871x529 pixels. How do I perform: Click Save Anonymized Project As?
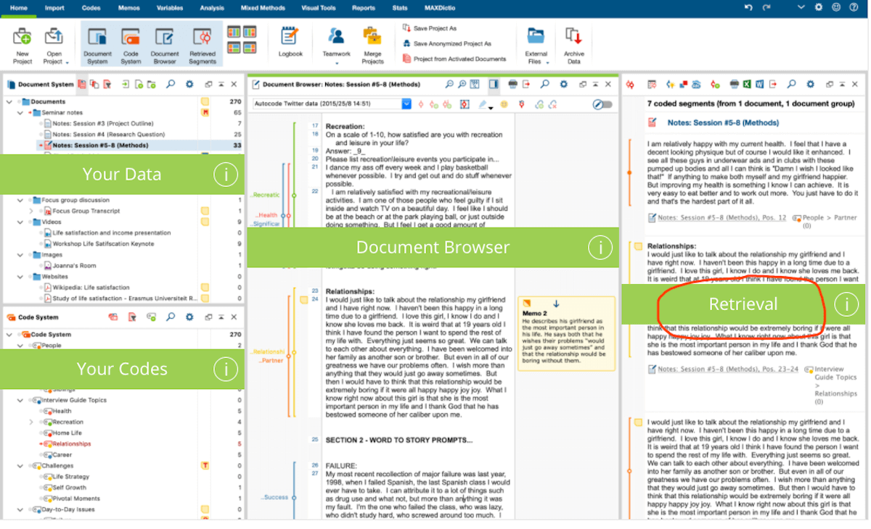click(x=446, y=44)
